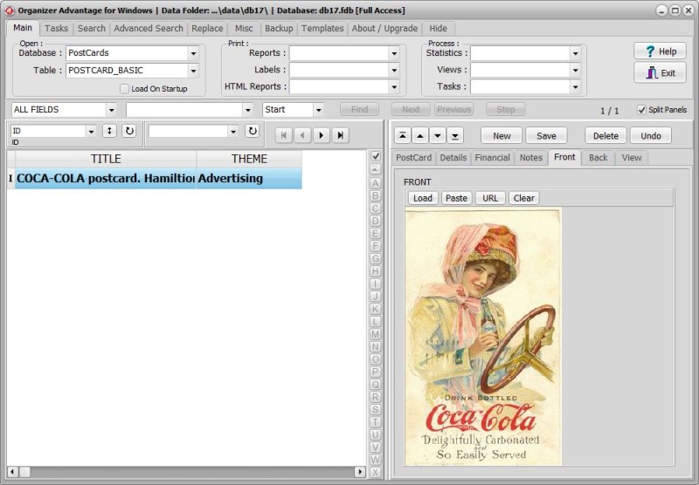The image size is (699, 485).
Task: Jump to last record in grid
Action: click(340, 135)
